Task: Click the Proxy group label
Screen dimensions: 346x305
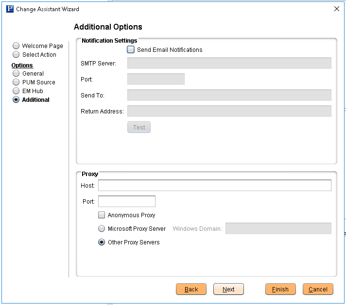Action: coord(90,174)
